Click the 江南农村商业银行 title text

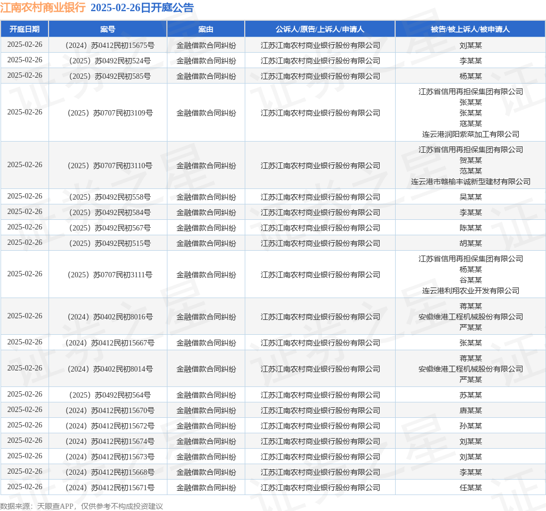(43, 8)
